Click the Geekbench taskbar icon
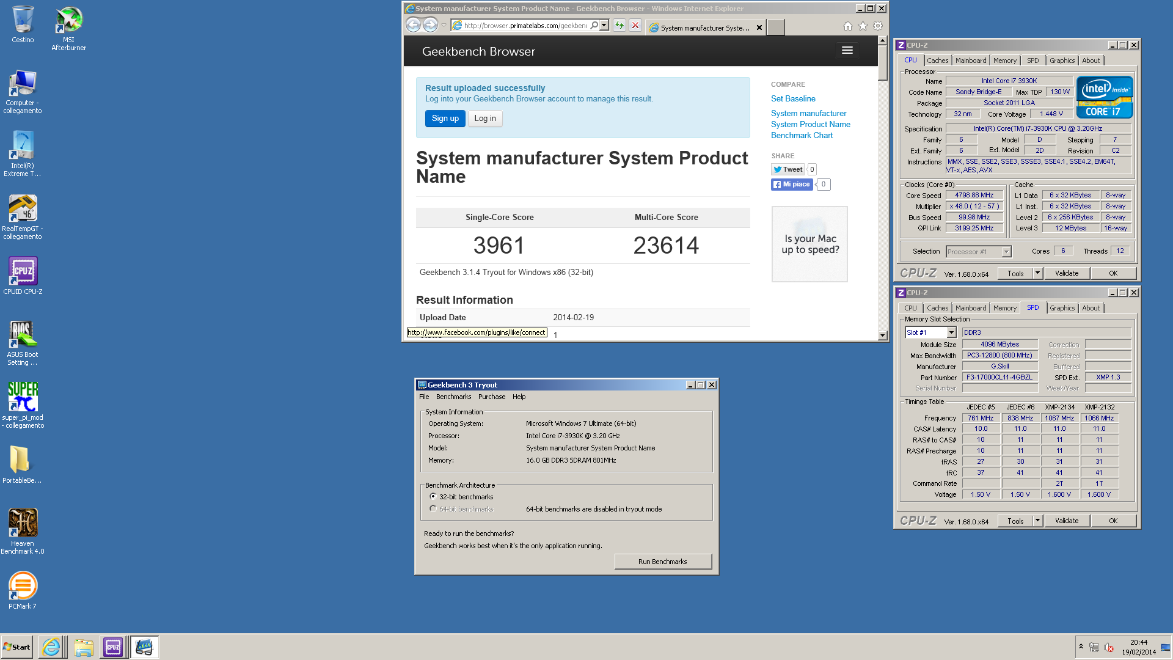Image resolution: width=1173 pixels, height=660 pixels. (x=144, y=647)
